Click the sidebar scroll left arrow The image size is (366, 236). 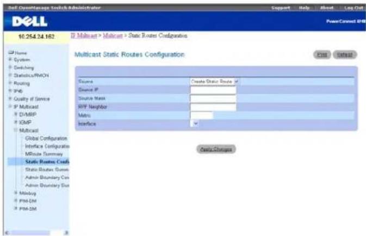point(7,233)
